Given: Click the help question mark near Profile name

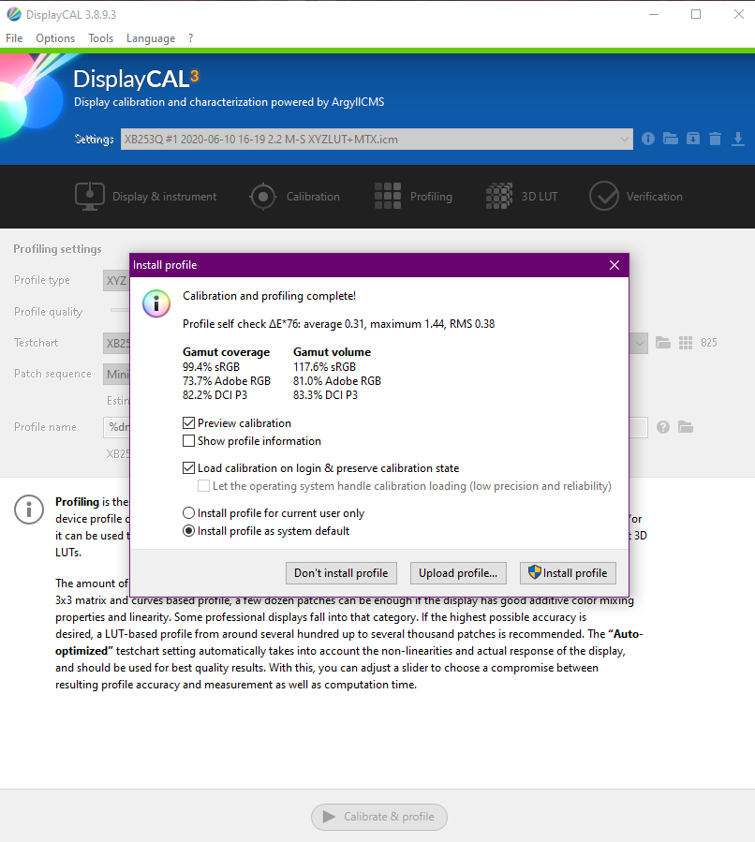Looking at the screenshot, I should click(x=663, y=427).
